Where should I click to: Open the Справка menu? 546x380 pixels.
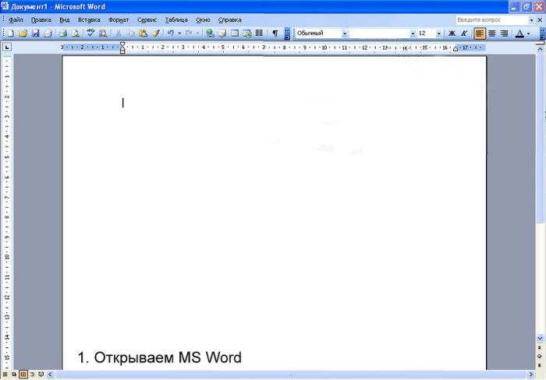click(x=229, y=19)
